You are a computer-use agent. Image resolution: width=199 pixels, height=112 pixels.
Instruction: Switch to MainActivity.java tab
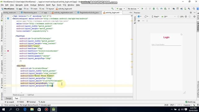30,12
